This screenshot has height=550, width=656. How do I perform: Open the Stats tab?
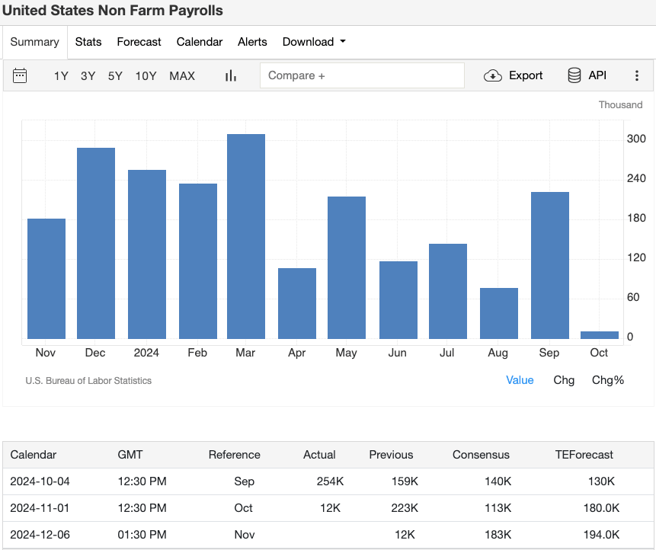pos(88,42)
